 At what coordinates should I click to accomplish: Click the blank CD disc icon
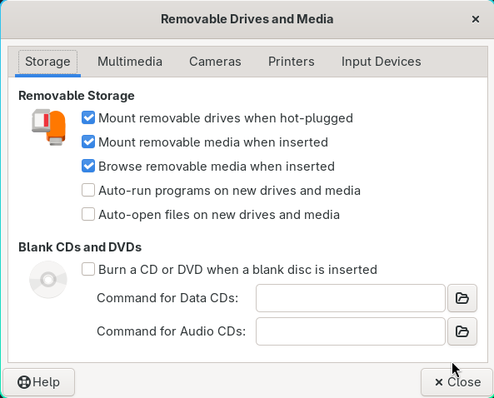tap(48, 280)
